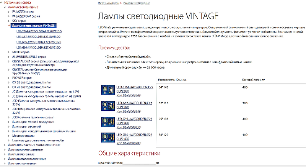306x167 pixels.
Task: Select GX 53 светодиодные лампы item
Action: tap(31, 82)
